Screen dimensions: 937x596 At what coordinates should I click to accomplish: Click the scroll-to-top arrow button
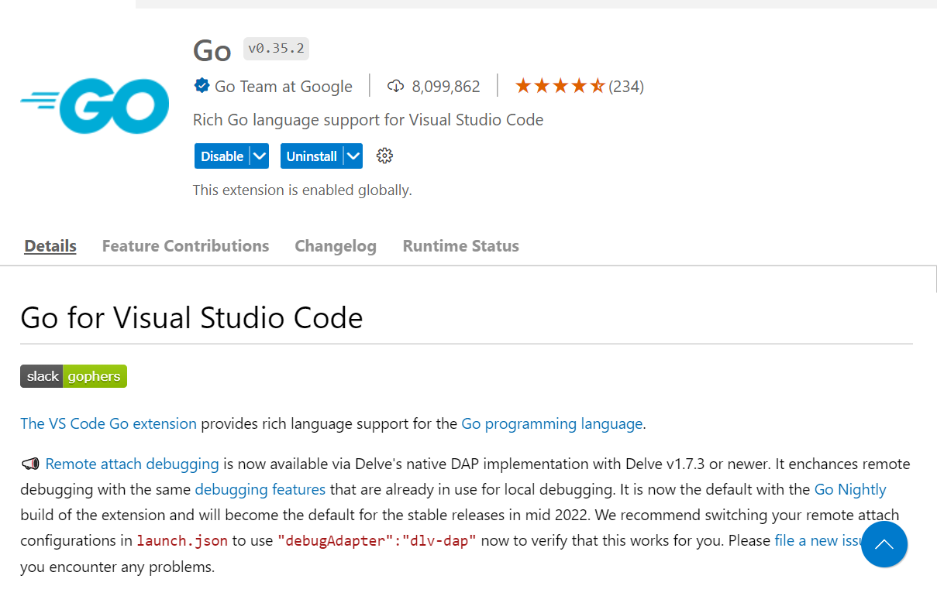884,544
